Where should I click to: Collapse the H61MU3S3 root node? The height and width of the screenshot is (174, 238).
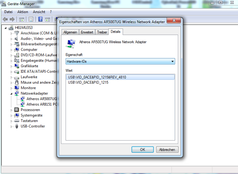(x=5, y=28)
